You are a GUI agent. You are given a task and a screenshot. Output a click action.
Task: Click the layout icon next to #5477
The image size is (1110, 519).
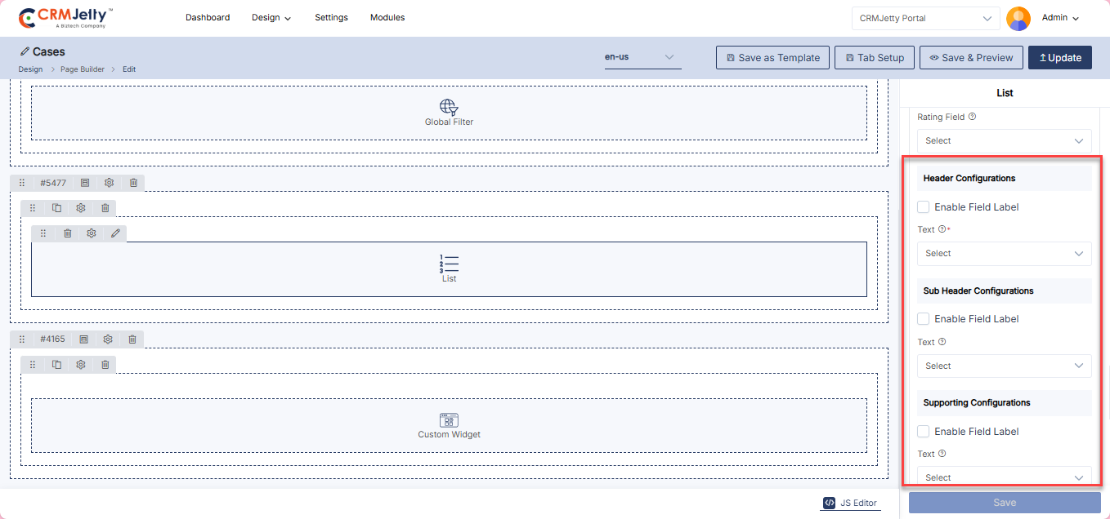point(85,183)
